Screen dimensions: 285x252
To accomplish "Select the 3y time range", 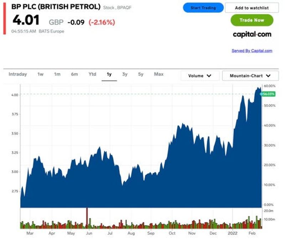I will tap(125, 74).
